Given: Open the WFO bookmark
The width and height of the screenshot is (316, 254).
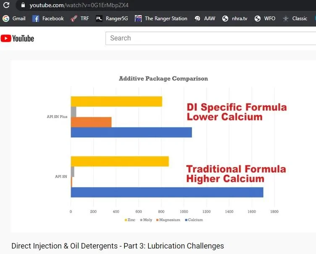Looking at the screenshot, I should click(x=265, y=19).
